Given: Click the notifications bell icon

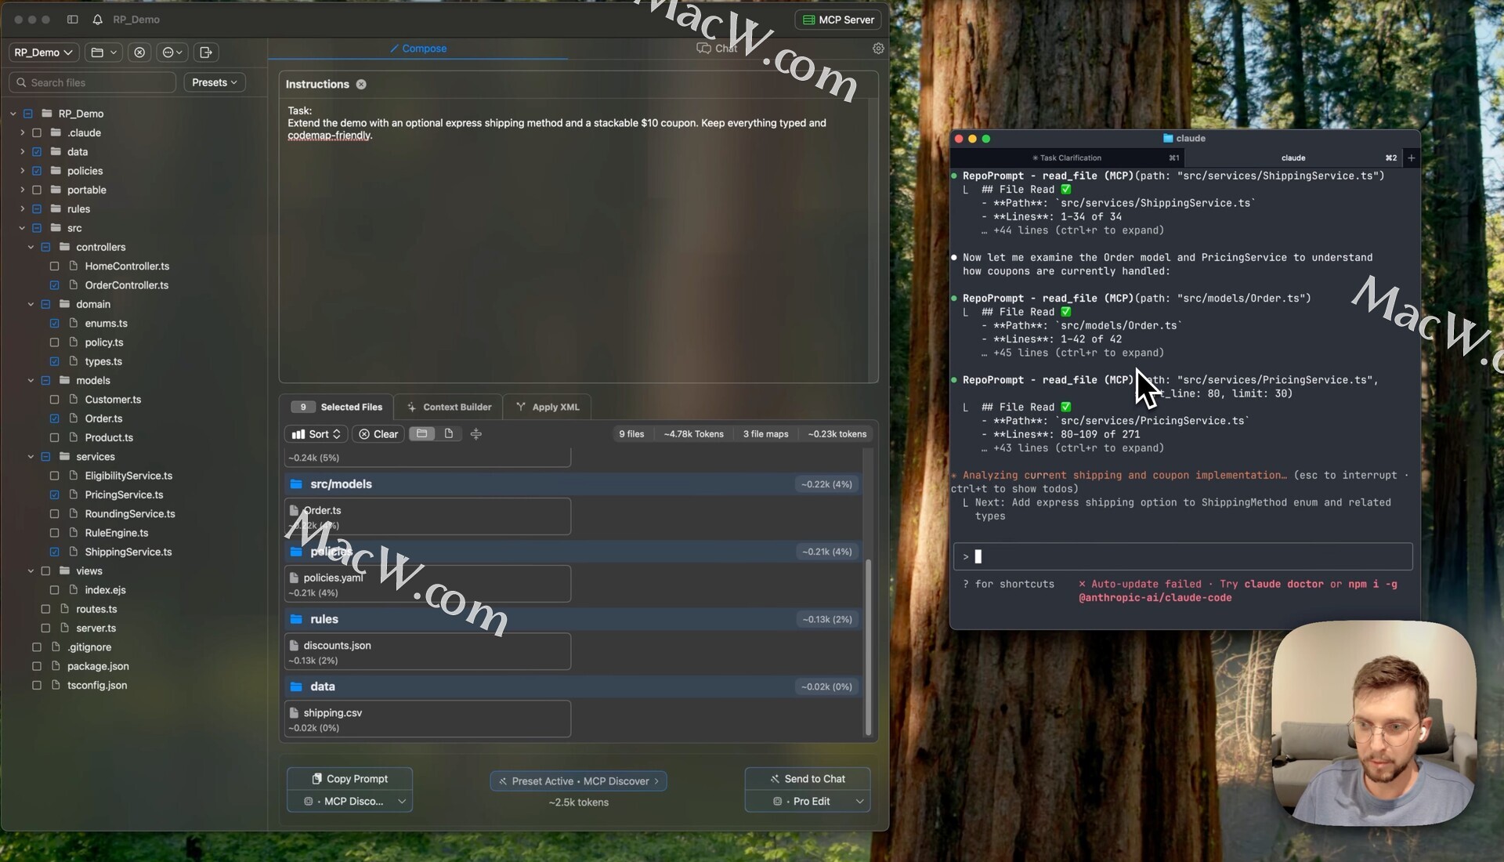Looking at the screenshot, I should [97, 20].
